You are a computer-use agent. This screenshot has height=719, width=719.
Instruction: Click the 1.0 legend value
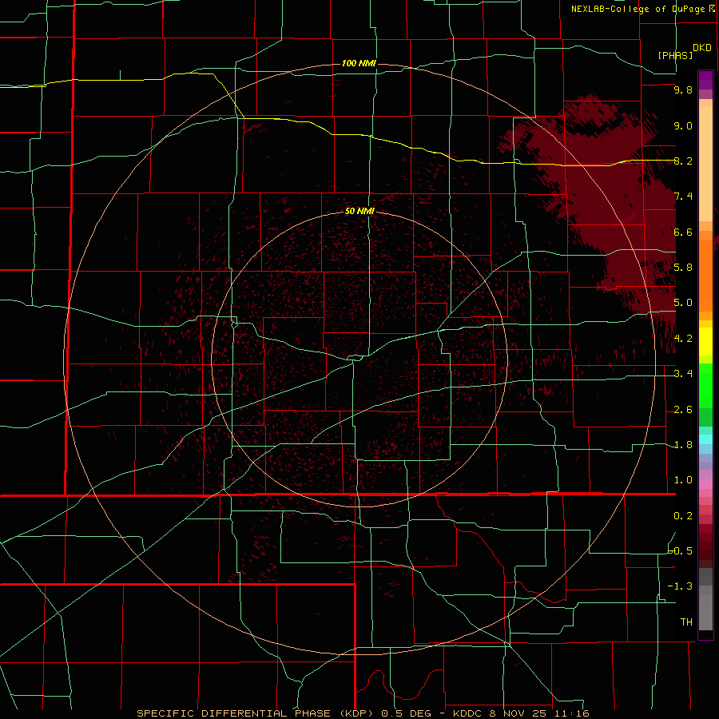683,480
